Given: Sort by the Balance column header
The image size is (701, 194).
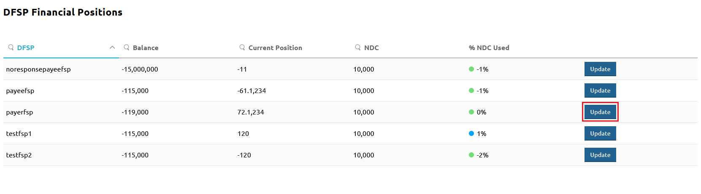Looking at the screenshot, I should pyautogui.click(x=146, y=48).
